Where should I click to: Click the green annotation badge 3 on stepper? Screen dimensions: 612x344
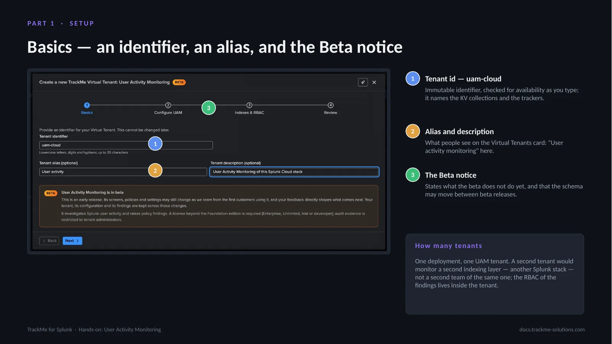(x=208, y=108)
